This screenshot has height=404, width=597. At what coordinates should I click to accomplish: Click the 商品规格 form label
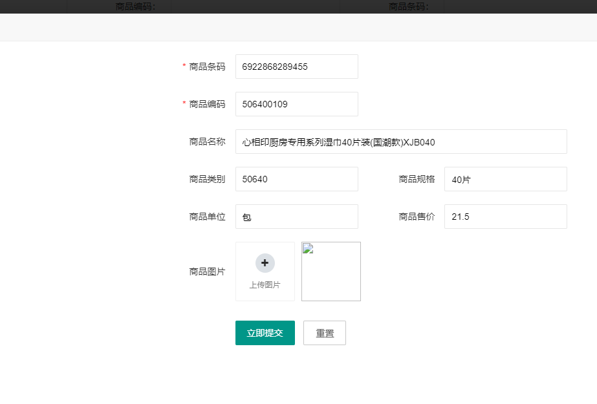point(417,179)
